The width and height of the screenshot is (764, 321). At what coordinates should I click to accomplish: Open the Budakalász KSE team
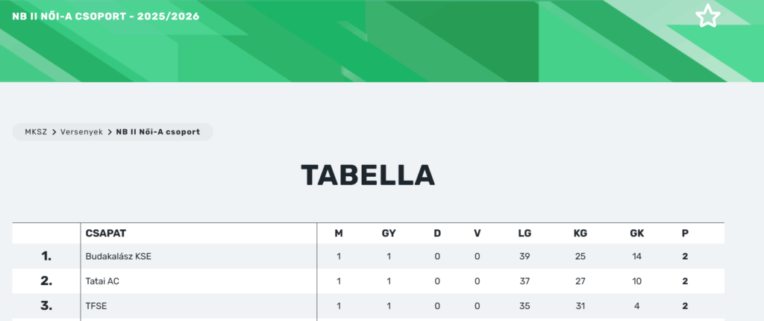tap(119, 257)
